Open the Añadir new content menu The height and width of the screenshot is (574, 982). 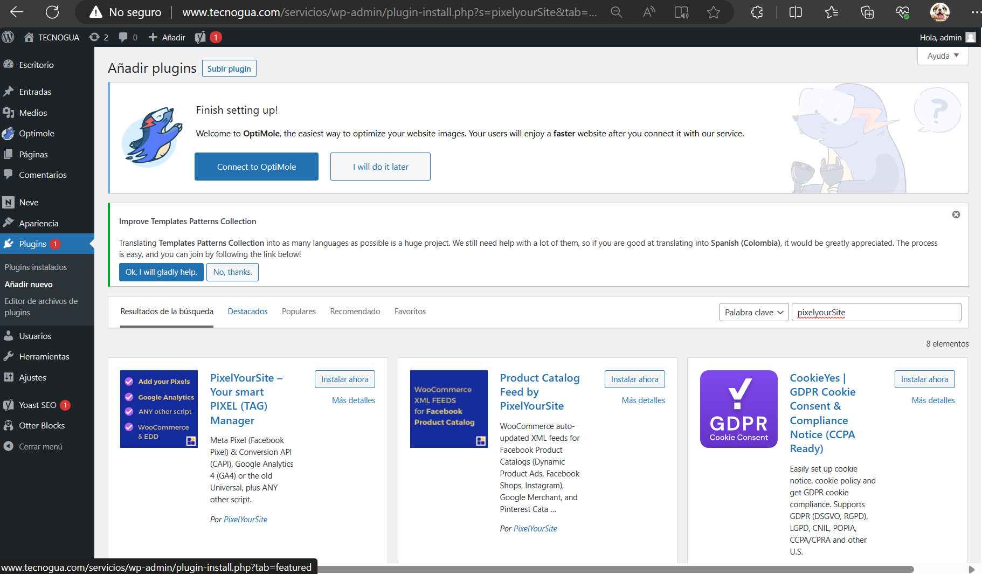pos(167,37)
